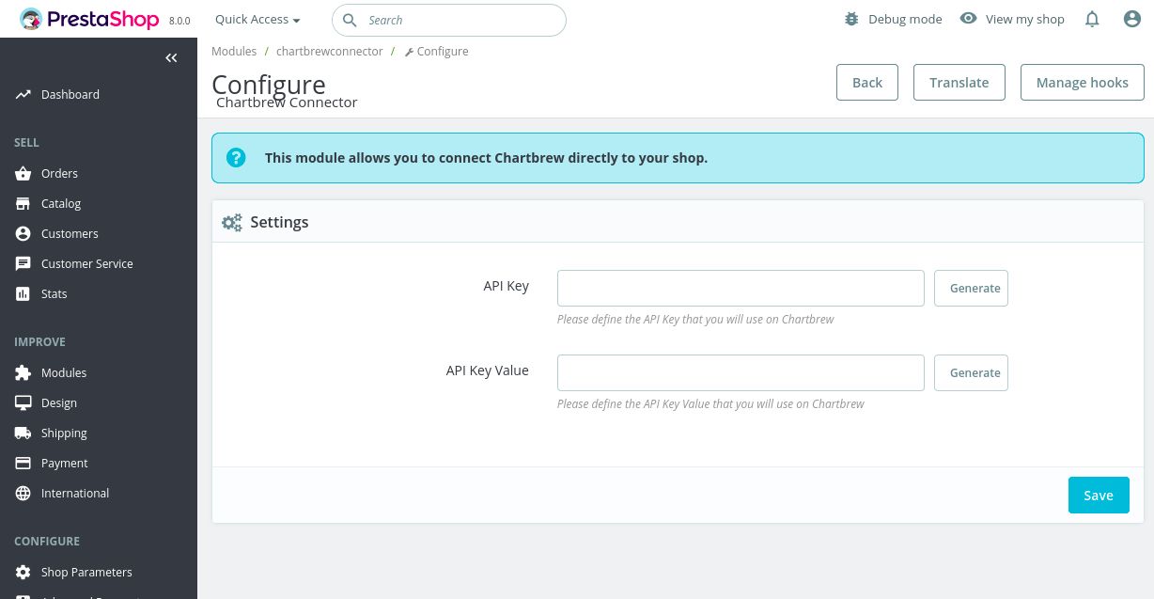Click the International globe icon in sidebar
The image size is (1154, 599).
point(23,494)
